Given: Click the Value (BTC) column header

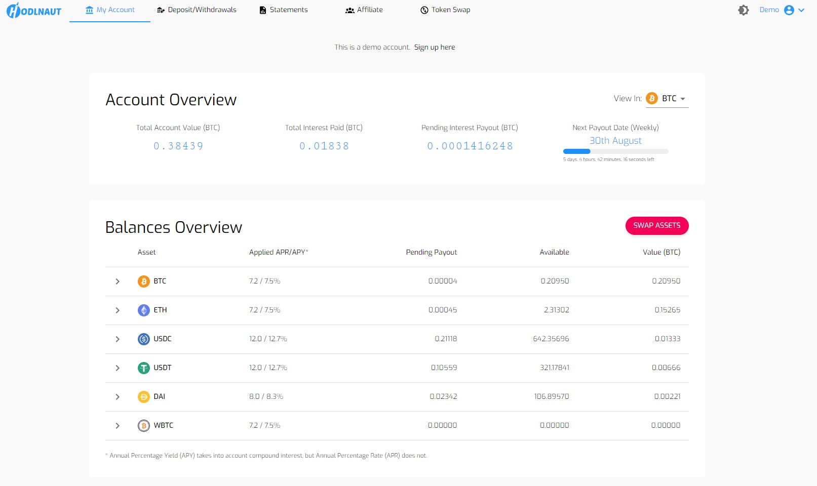Looking at the screenshot, I should [x=662, y=252].
